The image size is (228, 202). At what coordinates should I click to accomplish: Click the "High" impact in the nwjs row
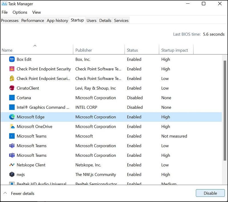166,175
